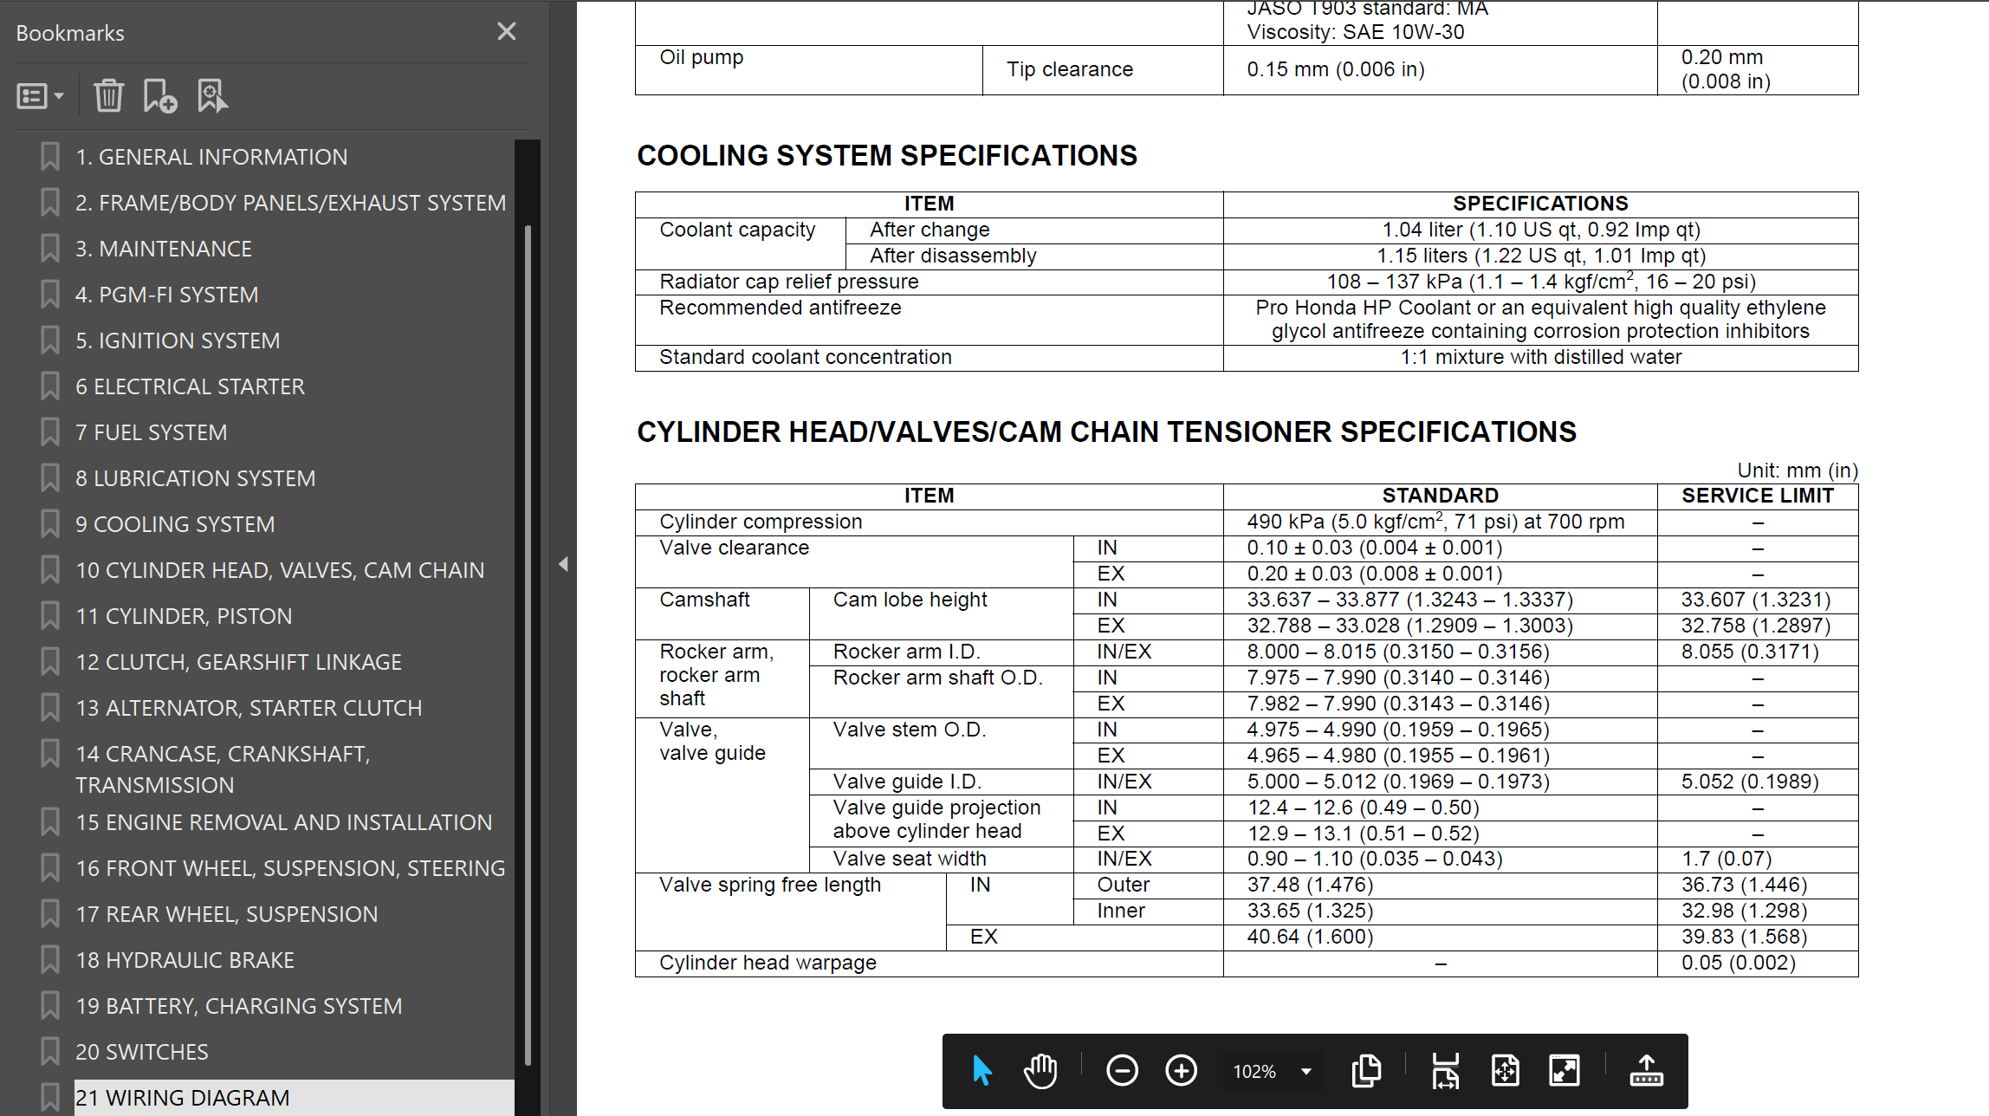1989x1116 pixels.
Task: Click the Cylinder compression table row
Action: pyautogui.click(x=1247, y=522)
